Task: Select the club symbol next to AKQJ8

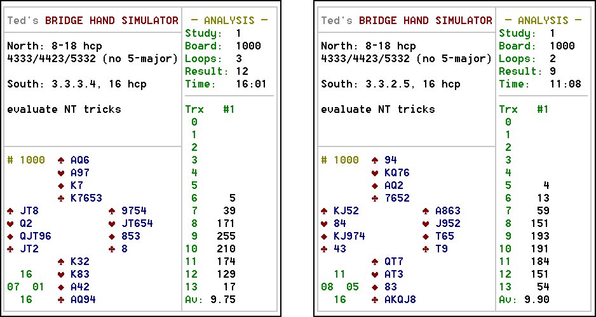Action: coord(375,300)
